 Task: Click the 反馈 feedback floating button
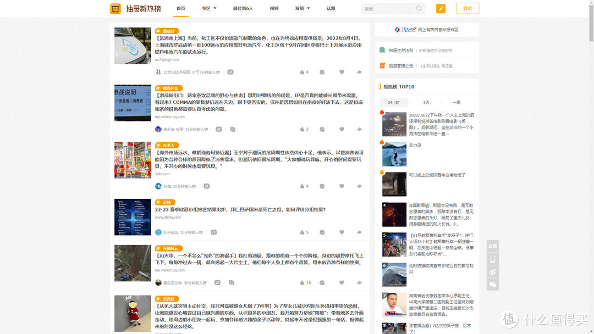click(492, 246)
